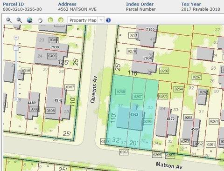Activate the pan hand tool
The width and height of the screenshot is (224, 171).
[x=40, y=20]
